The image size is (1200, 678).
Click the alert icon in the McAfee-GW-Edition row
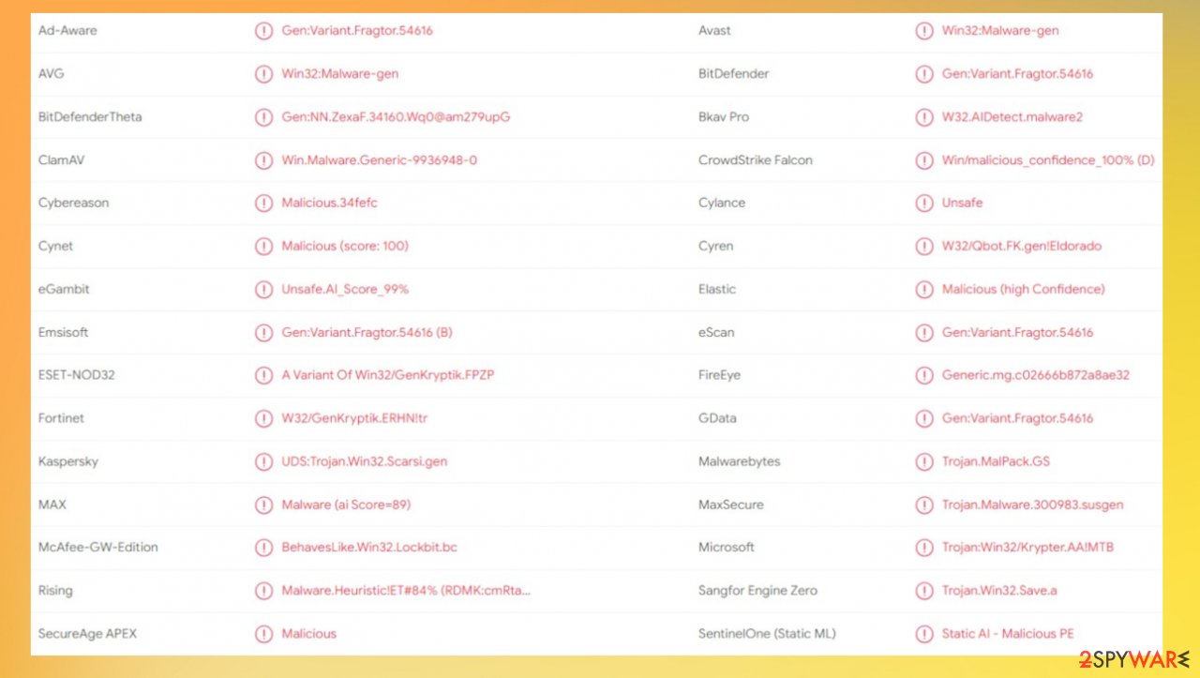pyautogui.click(x=264, y=548)
